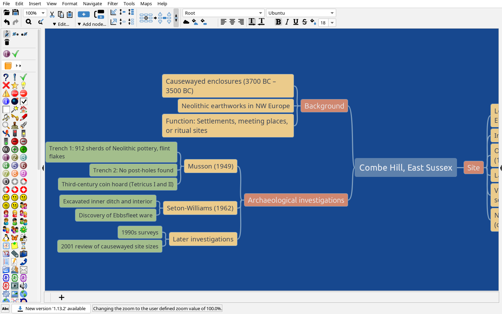Screen dimensions: 502x314
Task: Click 'New version 1.13.2 available' button
Action: click(x=51, y=308)
